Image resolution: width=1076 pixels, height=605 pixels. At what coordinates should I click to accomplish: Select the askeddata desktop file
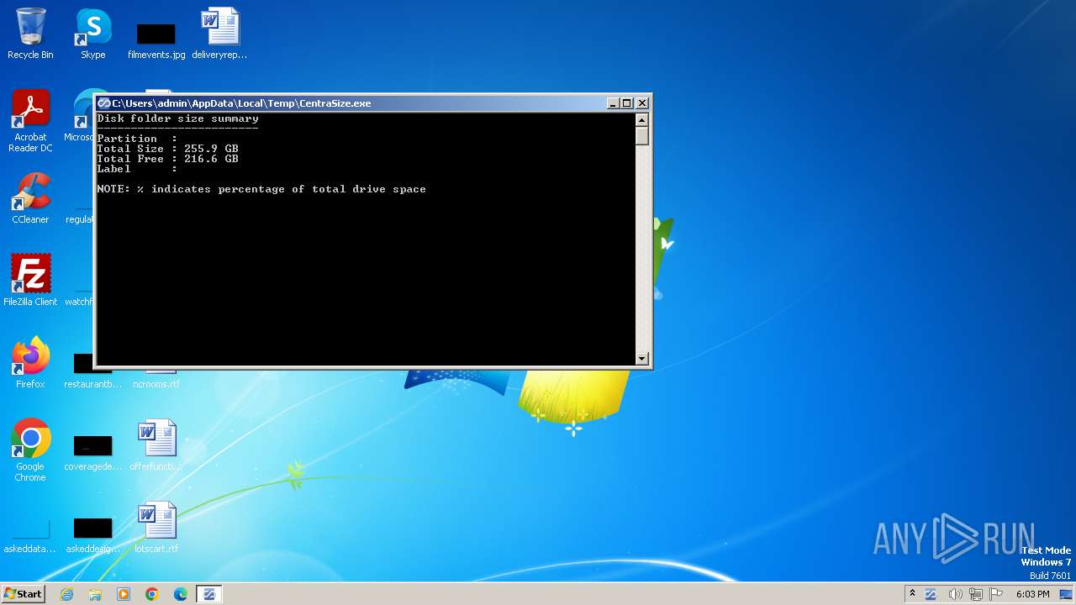(x=30, y=535)
